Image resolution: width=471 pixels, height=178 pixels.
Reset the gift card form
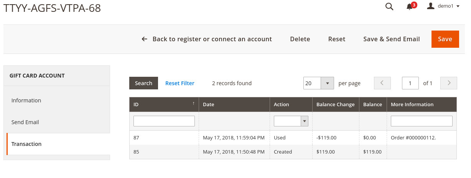pyautogui.click(x=337, y=39)
